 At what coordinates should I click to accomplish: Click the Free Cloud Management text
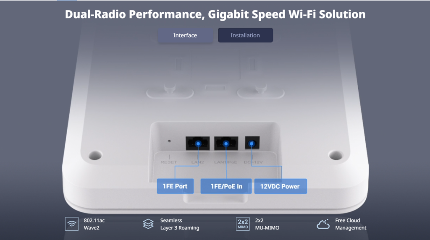pyautogui.click(x=351, y=224)
